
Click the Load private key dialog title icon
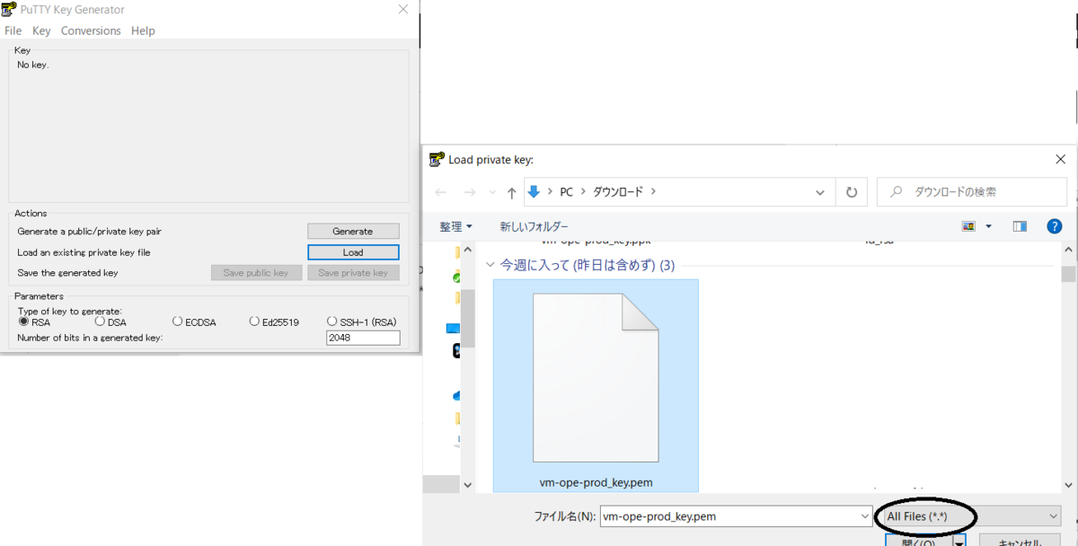pyautogui.click(x=437, y=159)
